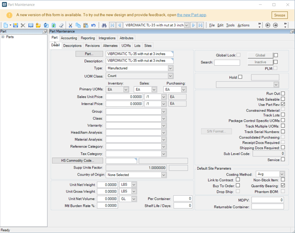Click the New document toolbar icon
This screenshot has height=233, width=295.
pos(6,25)
